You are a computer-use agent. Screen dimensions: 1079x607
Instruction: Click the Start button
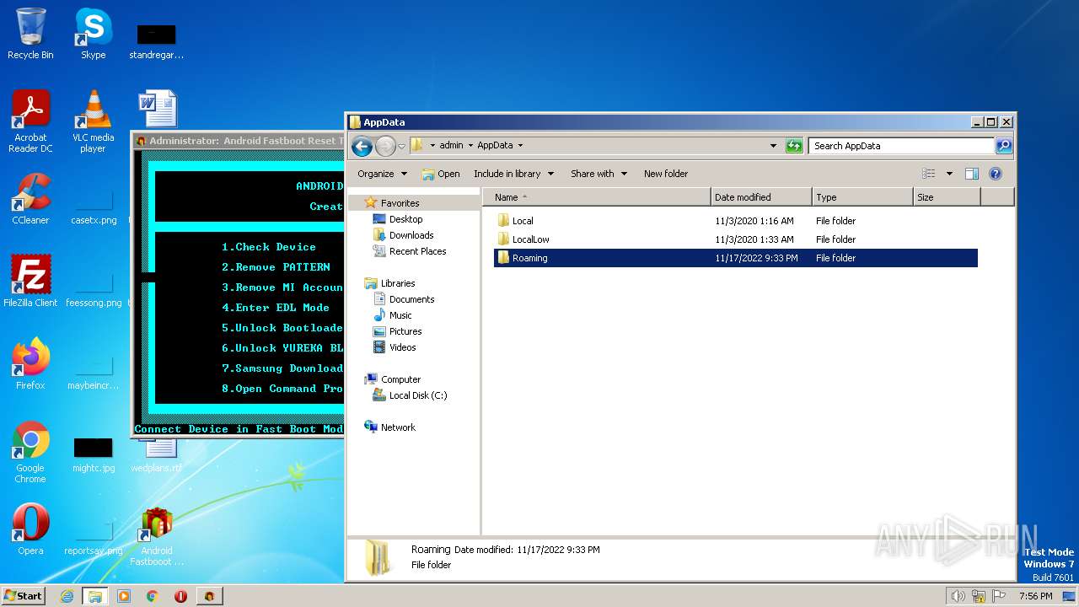click(23, 596)
